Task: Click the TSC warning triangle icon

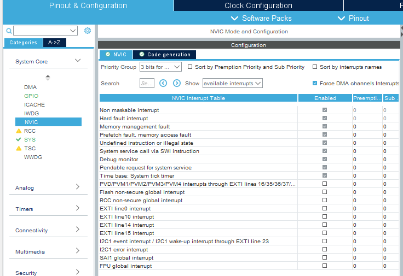Action: click(19, 149)
